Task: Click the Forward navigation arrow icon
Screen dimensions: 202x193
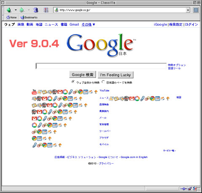Action: 22,10
